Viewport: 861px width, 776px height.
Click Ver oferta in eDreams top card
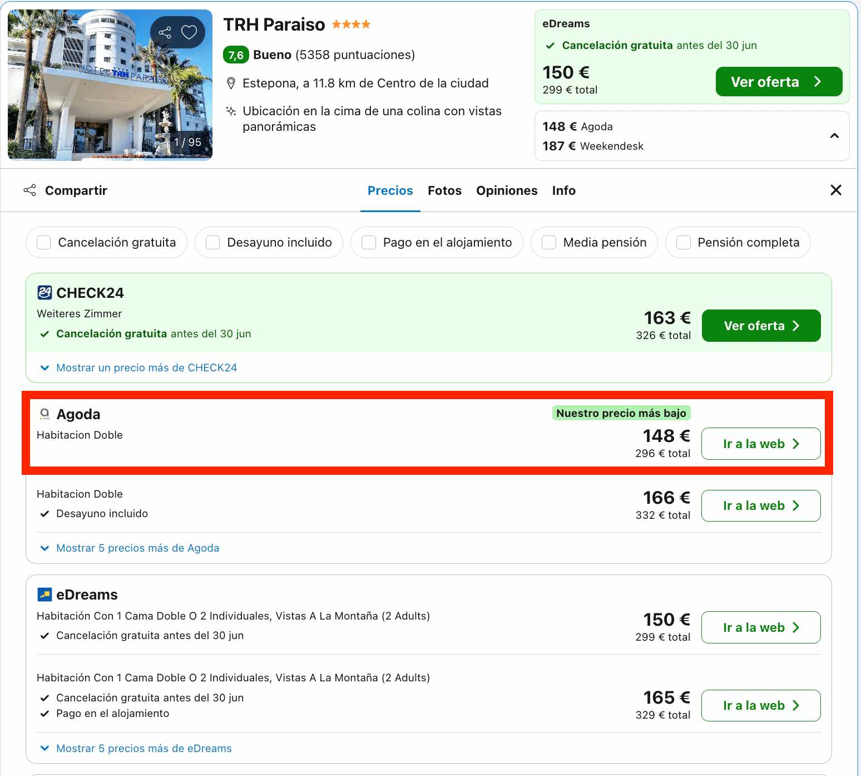(x=779, y=82)
